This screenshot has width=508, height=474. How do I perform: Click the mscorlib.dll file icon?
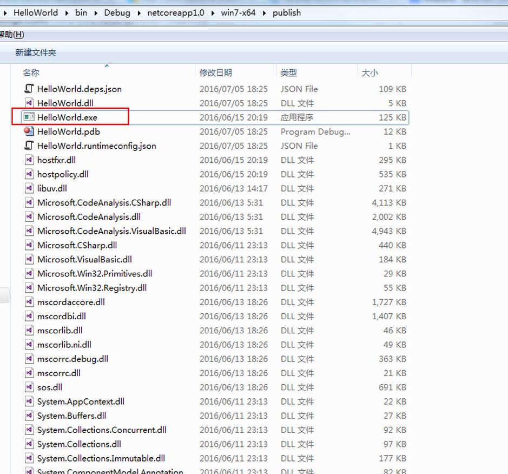(x=29, y=331)
